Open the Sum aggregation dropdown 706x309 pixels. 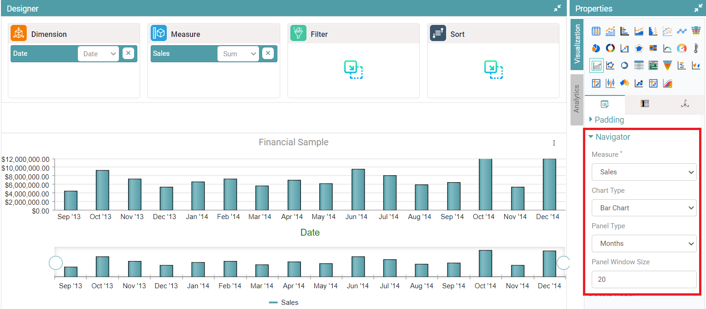pos(238,54)
